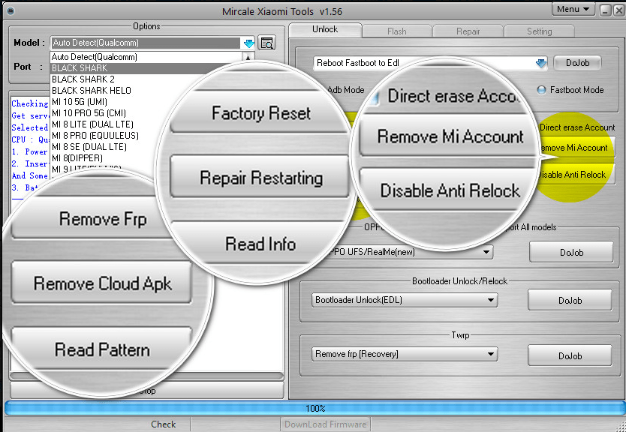
Task: Click the Check button at the bottom
Action: 164,424
